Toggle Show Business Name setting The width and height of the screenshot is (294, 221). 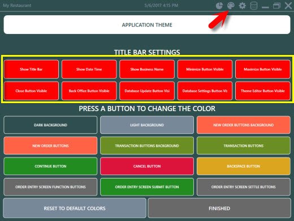[x=147, y=69]
